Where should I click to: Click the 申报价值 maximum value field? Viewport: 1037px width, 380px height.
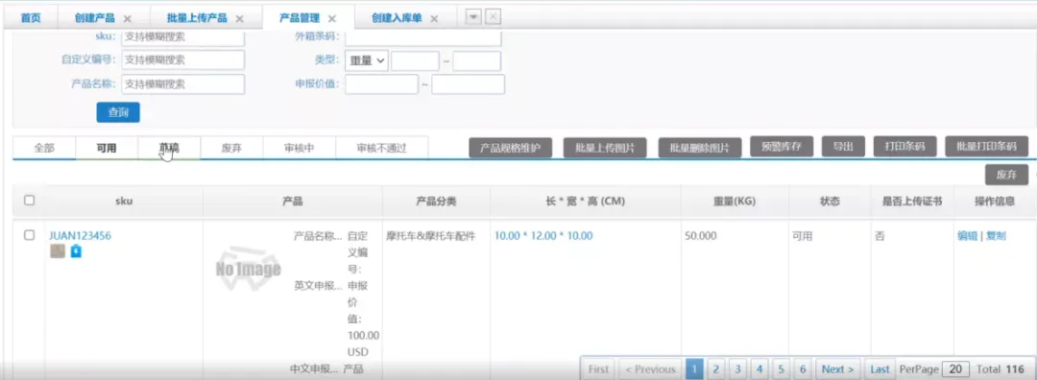469,84
